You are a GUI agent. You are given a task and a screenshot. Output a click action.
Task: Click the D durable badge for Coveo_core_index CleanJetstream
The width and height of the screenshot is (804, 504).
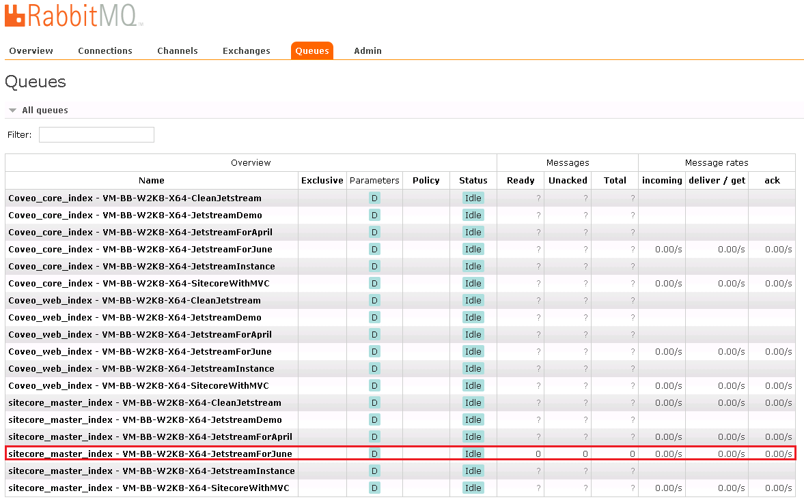click(374, 198)
